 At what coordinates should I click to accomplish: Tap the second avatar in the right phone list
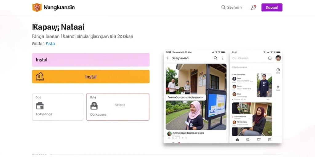[x=234, y=86]
